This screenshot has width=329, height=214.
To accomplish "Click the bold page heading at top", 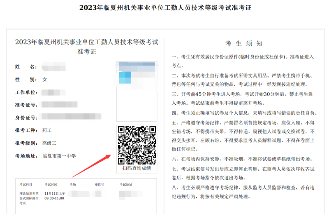I will [165, 8].
